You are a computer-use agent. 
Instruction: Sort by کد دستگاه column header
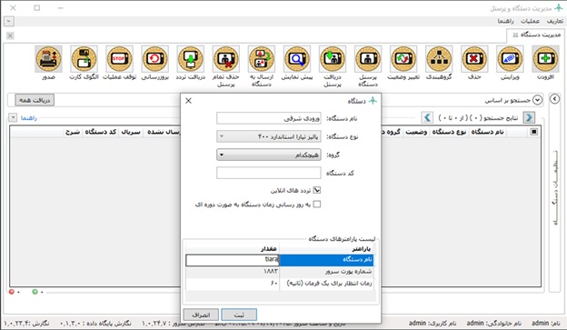pos(101,132)
